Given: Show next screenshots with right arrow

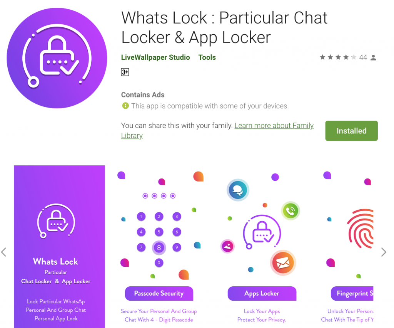Looking at the screenshot, I should click(x=384, y=252).
